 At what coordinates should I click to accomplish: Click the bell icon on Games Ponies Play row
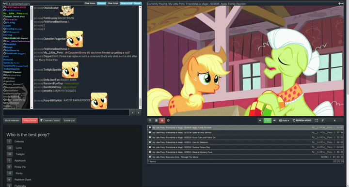click(150, 147)
